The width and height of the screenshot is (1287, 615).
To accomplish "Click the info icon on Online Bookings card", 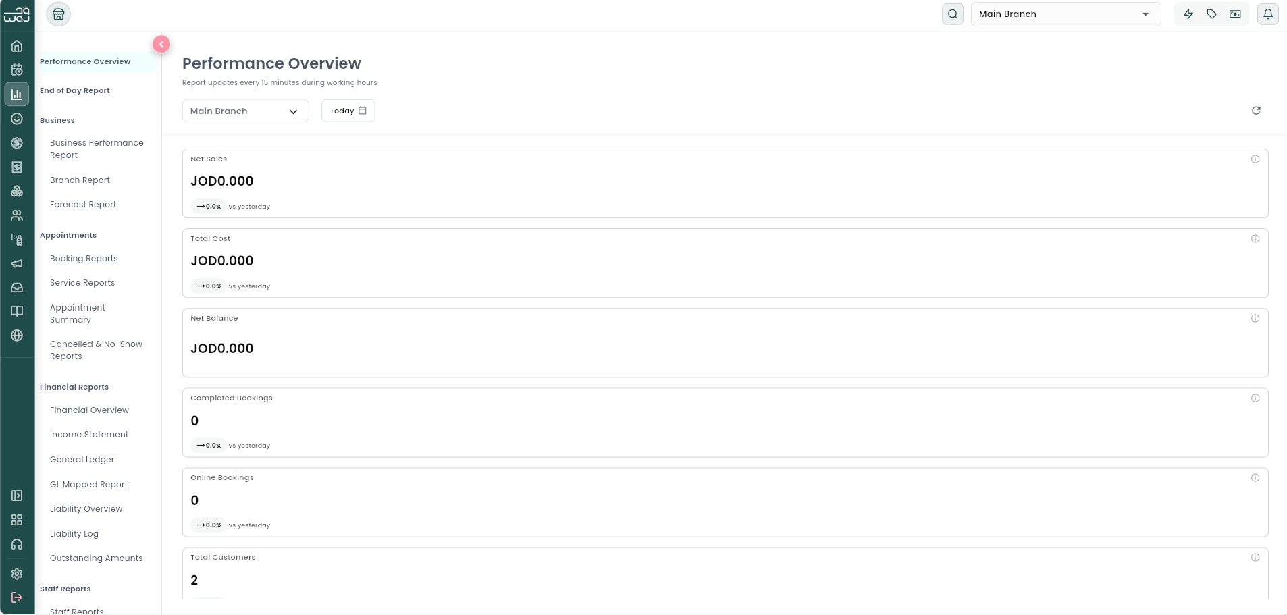I will coord(1255,478).
